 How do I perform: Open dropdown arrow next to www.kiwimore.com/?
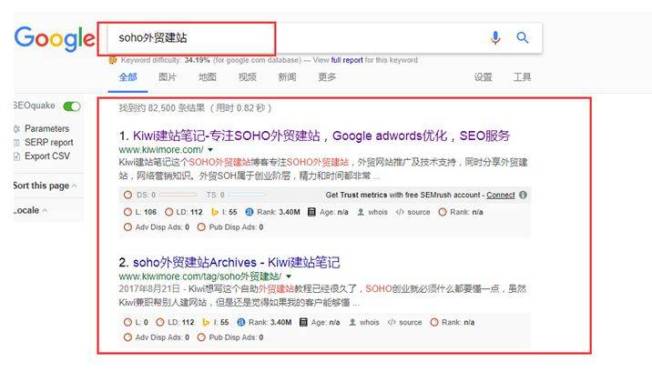tap(210, 150)
